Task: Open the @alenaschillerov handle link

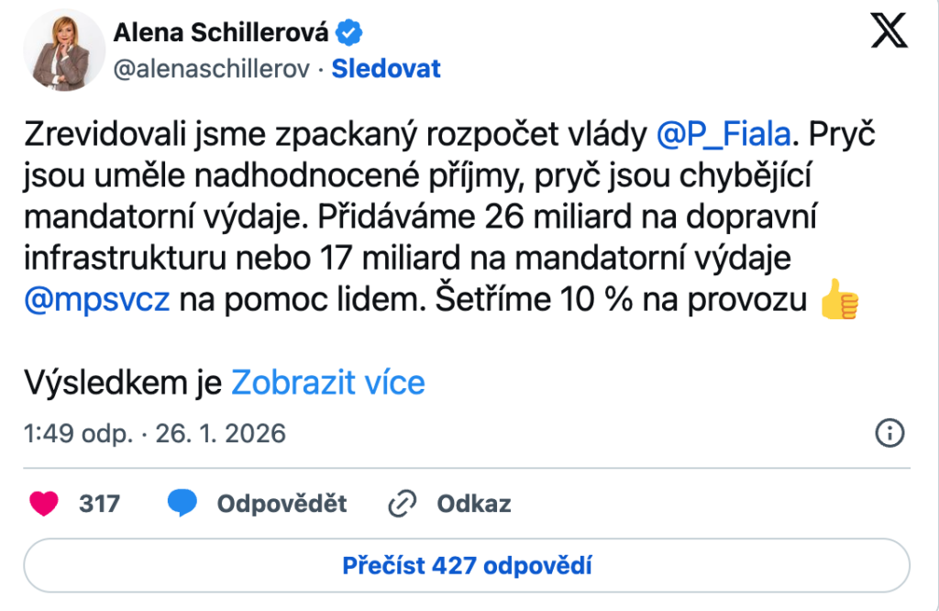Action: coord(216,69)
